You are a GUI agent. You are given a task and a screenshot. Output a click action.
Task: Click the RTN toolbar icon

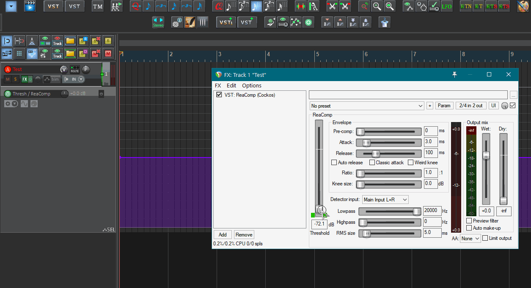click(466, 6)
